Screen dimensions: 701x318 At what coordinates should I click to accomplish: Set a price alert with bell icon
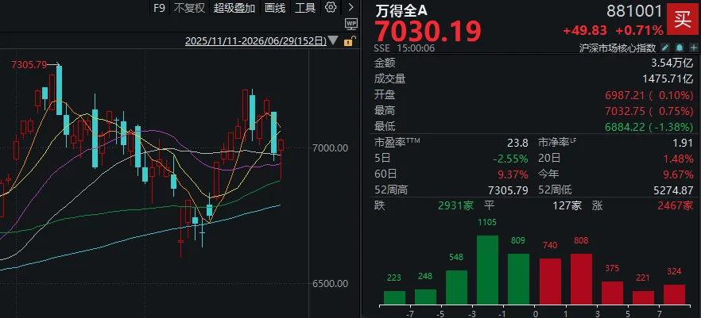pyautogui.click(x=680, y=48)
